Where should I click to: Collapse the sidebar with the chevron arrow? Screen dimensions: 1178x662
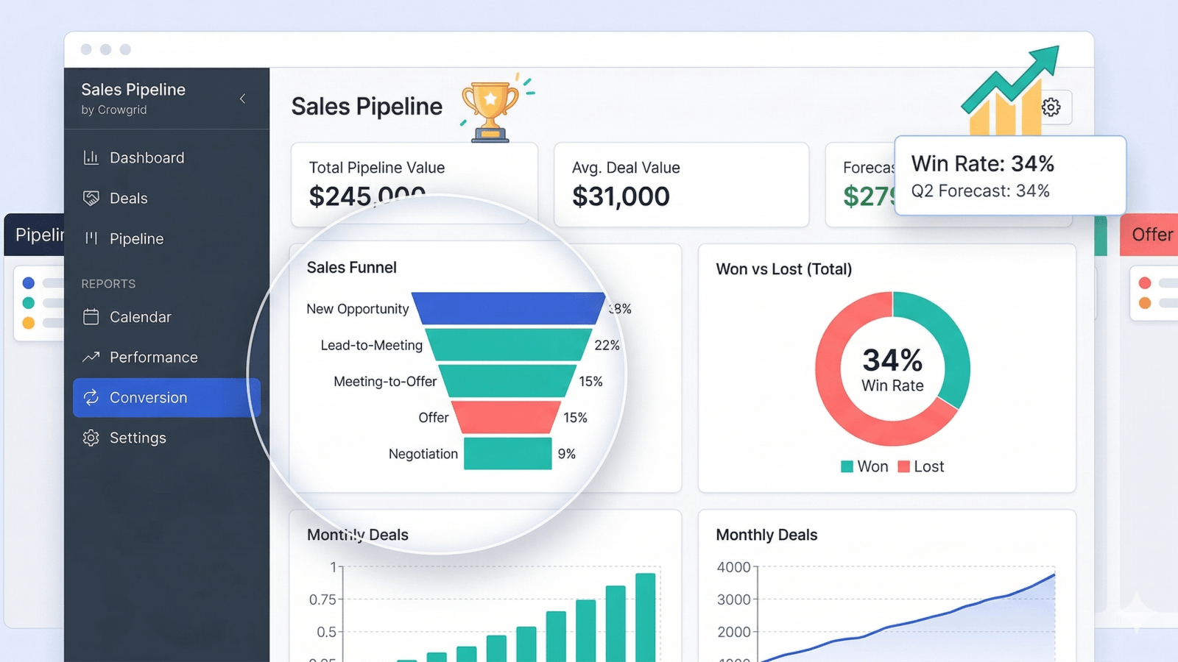coord(242,99)
